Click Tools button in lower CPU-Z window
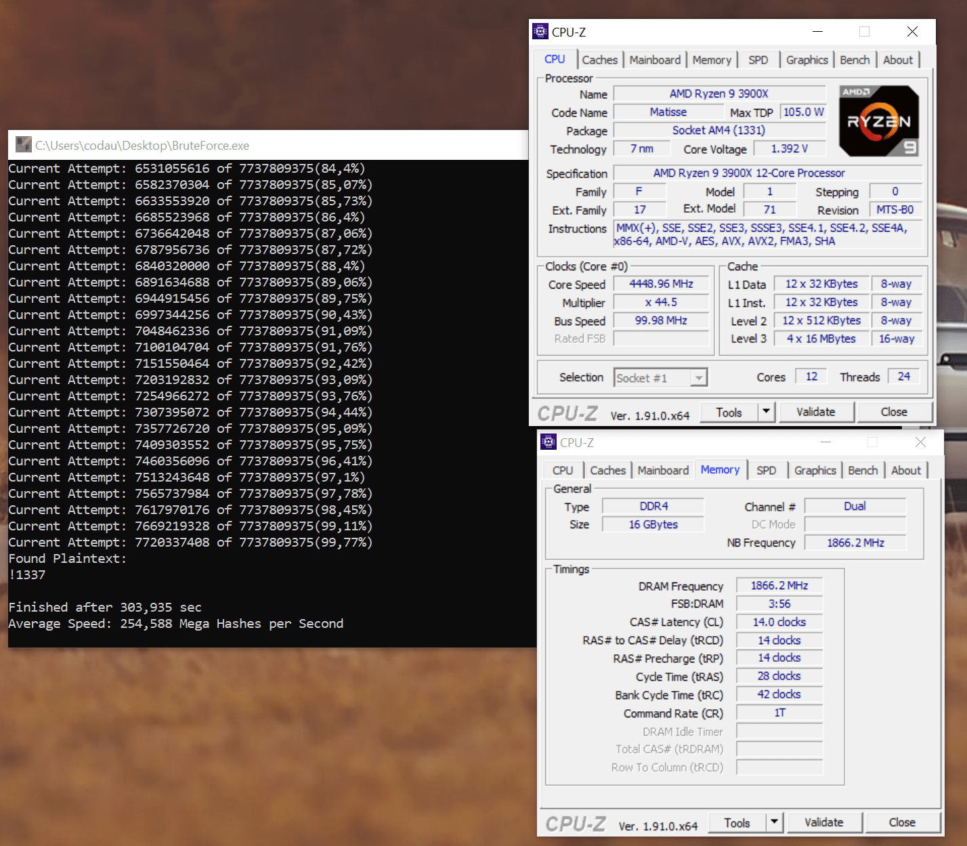This screenshot has width=967, height=846. [x=737, y=822]
